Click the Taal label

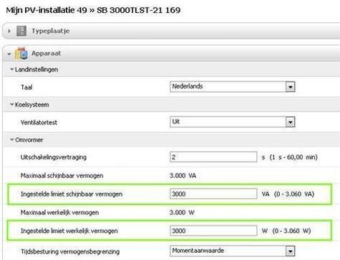click(x=26, y=87)
